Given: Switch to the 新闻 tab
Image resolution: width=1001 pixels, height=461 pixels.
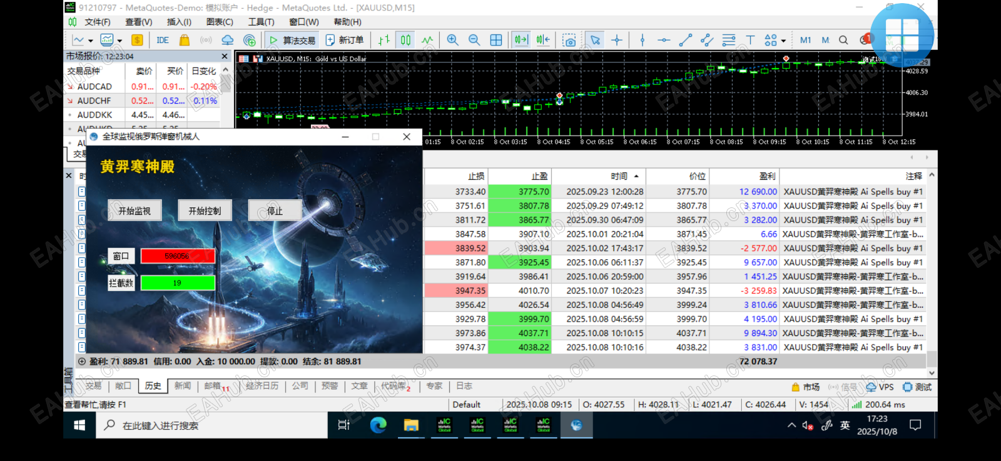Looking at the screenshot, I should (x=183, y=386).
